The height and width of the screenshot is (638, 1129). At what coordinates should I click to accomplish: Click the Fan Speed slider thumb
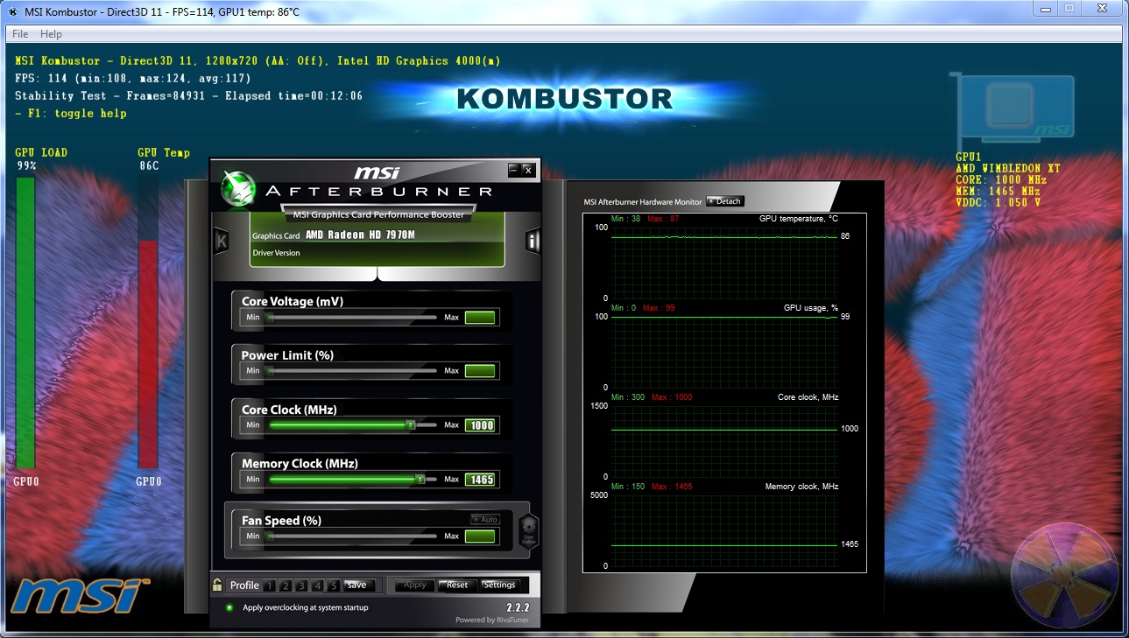[x=270, y=536]
